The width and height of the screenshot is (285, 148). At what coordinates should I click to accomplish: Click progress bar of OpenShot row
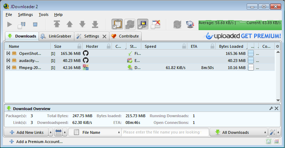pos(251,53)
